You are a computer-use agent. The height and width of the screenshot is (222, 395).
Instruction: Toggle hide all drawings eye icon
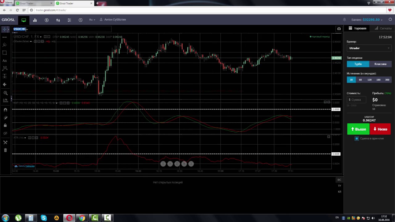tap(5, 133)
